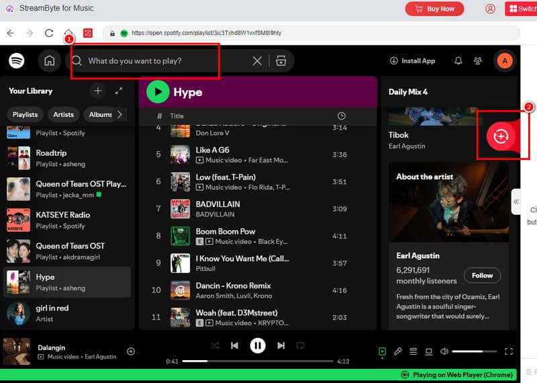This screenshot has height=383, width=537.
Task: Open Earl Agustin link under Tibok
Action: 407,146
